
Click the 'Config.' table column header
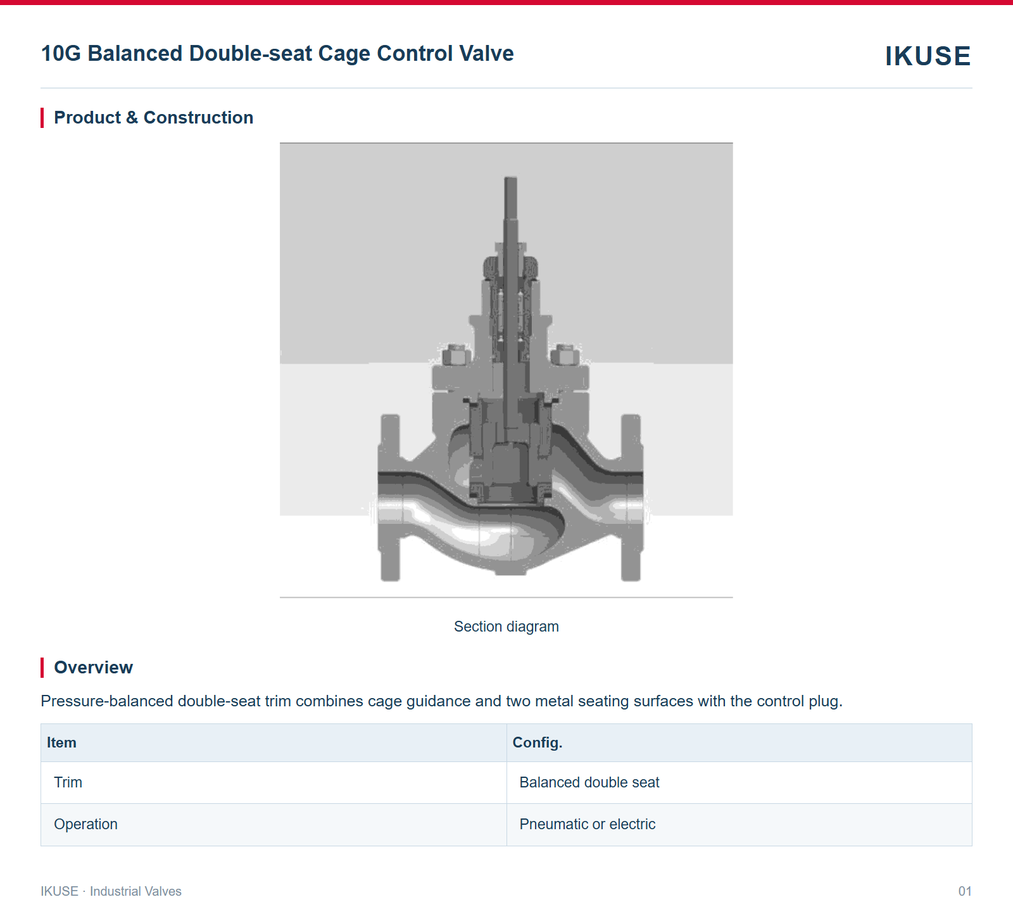[739, 742]
